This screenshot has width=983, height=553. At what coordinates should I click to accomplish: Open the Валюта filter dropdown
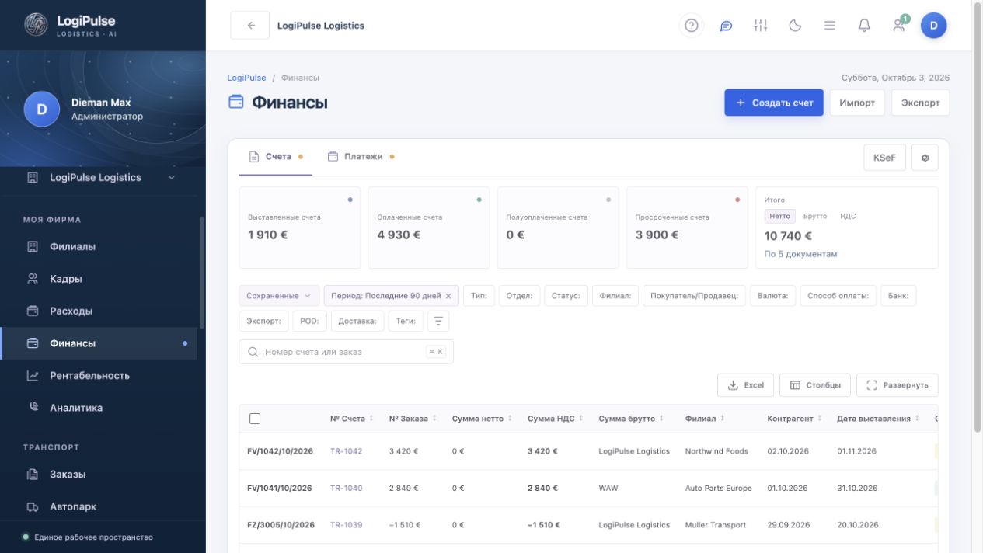tap(773, 296)
